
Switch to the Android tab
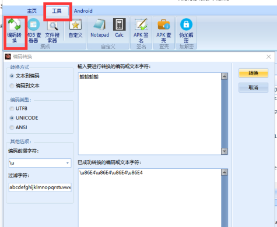click(x=83, y=11)
